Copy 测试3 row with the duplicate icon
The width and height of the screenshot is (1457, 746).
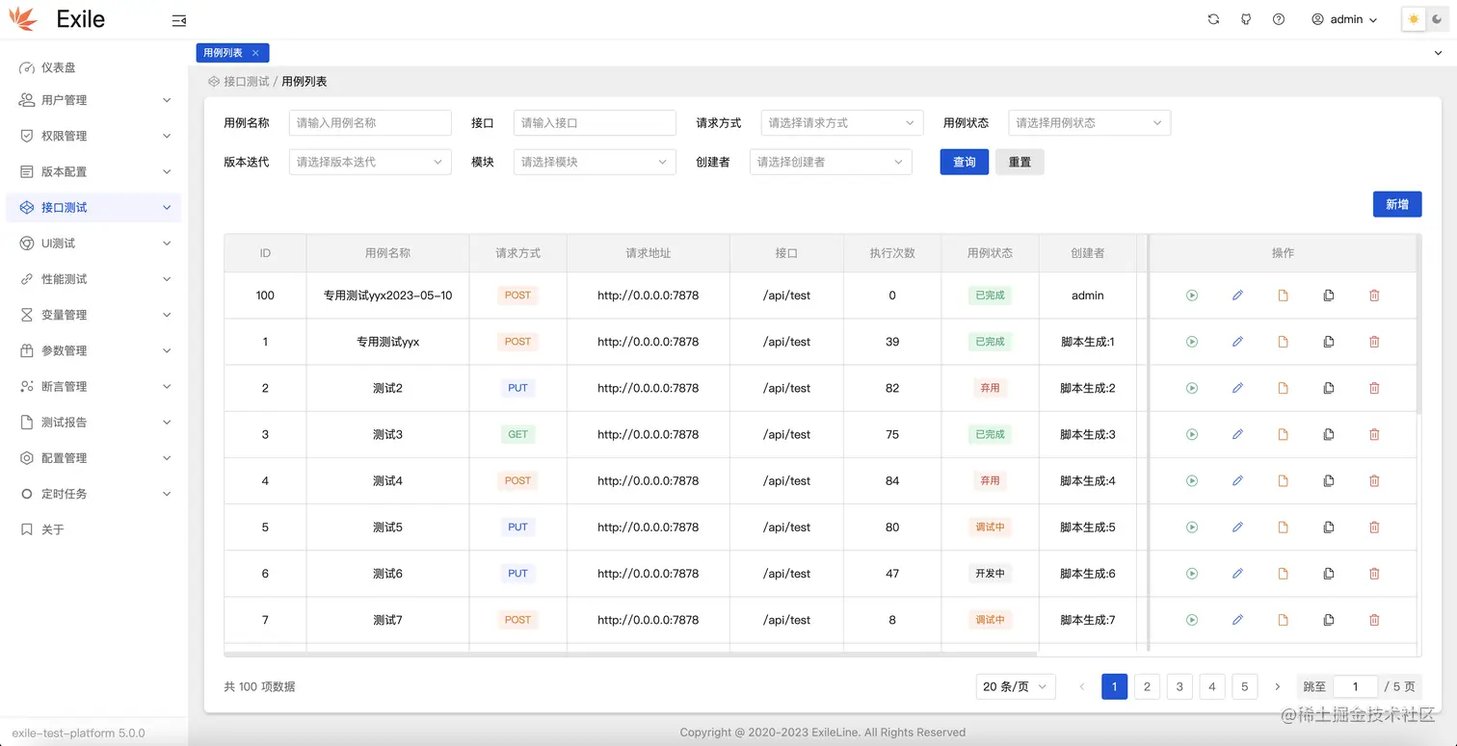click(x=1329, y=434)
